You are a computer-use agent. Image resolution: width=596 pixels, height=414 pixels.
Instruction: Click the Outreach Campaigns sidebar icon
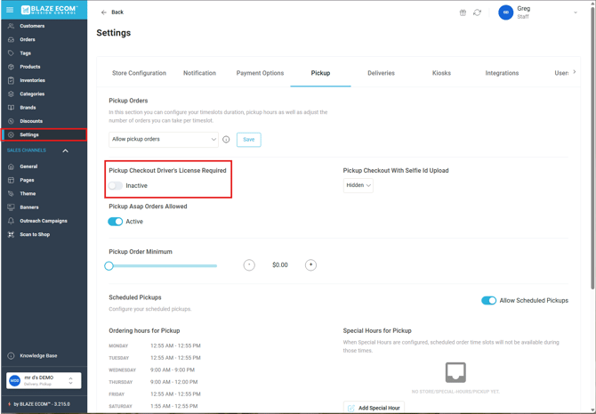click(11, 221)
